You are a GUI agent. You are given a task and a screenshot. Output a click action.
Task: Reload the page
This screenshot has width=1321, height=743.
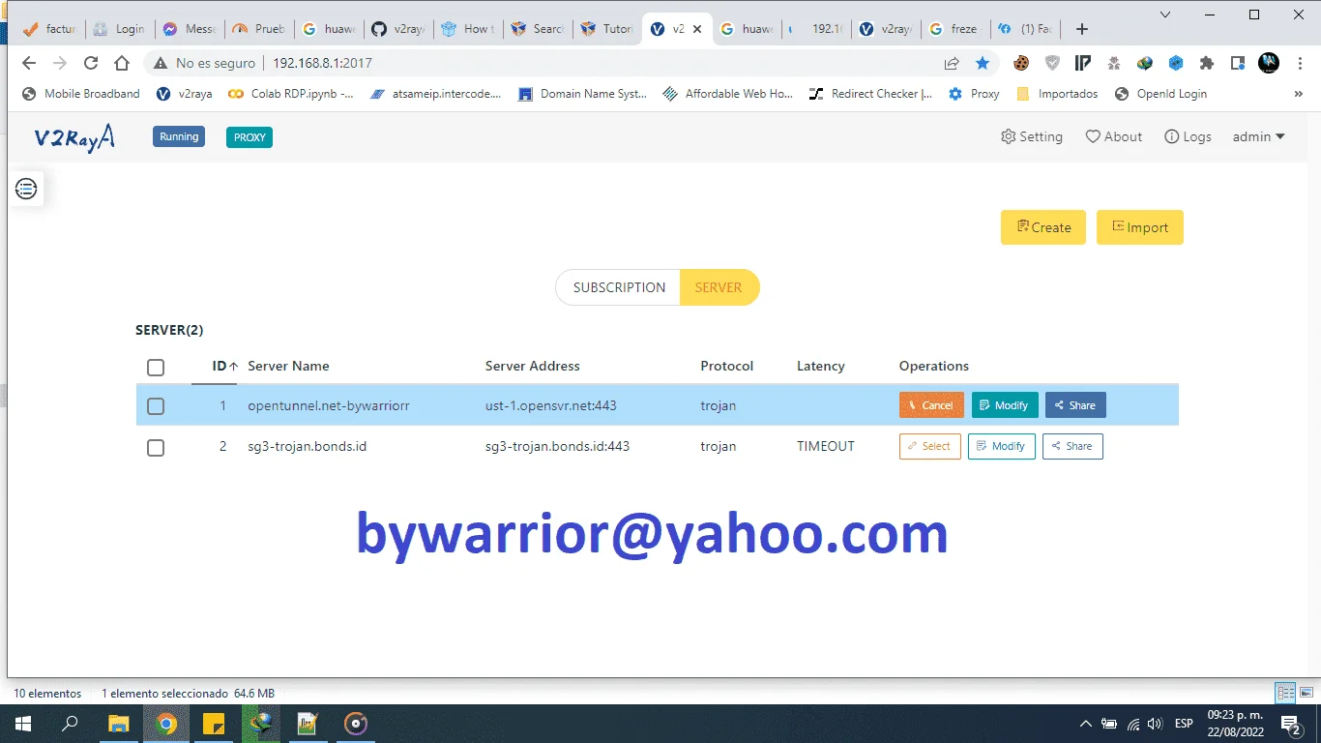coord(91,63)
